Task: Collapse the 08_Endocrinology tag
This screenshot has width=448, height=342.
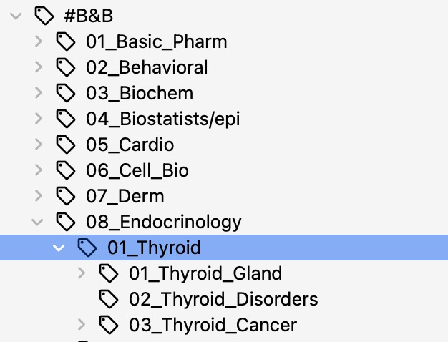Action: 37,222
